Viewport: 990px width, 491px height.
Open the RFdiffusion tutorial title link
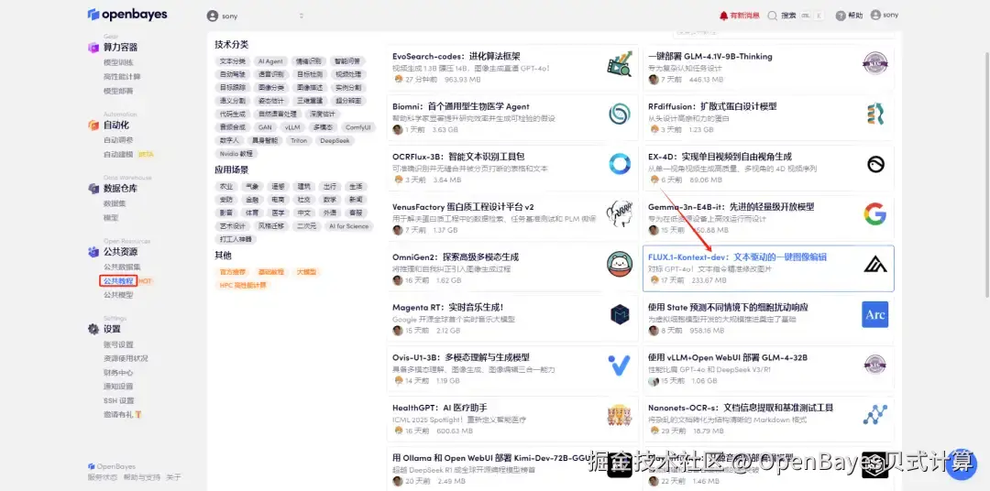tap(712, 106)
